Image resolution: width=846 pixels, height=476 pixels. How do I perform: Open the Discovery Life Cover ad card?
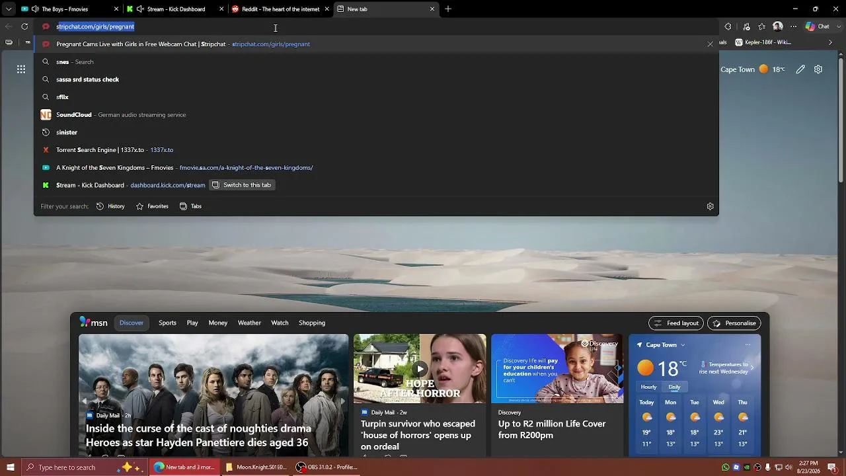[557, 395]
